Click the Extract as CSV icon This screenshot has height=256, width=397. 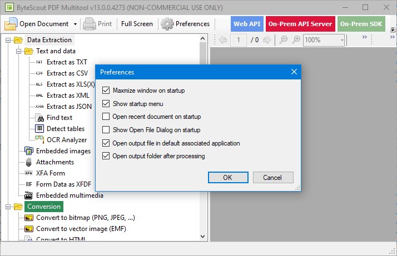(x=39, y=73)
